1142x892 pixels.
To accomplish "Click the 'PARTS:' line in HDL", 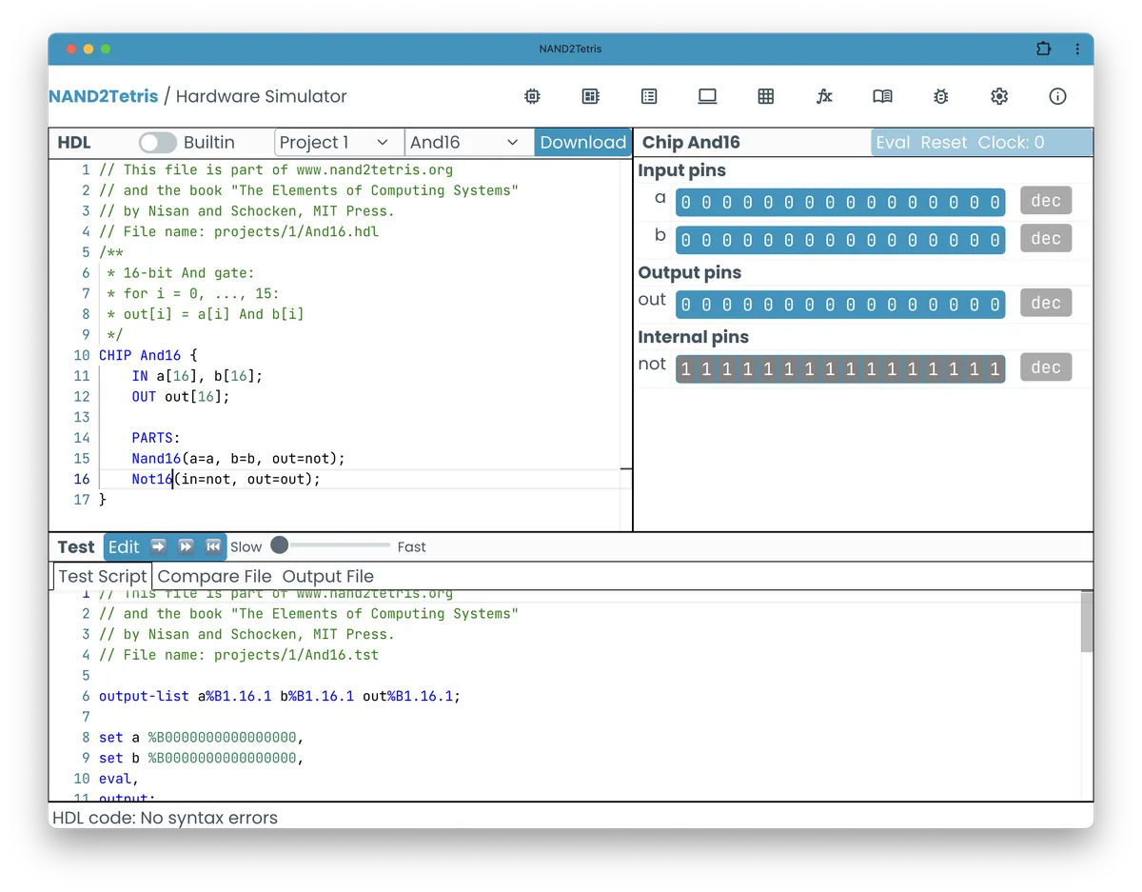I will coord(156,438).
